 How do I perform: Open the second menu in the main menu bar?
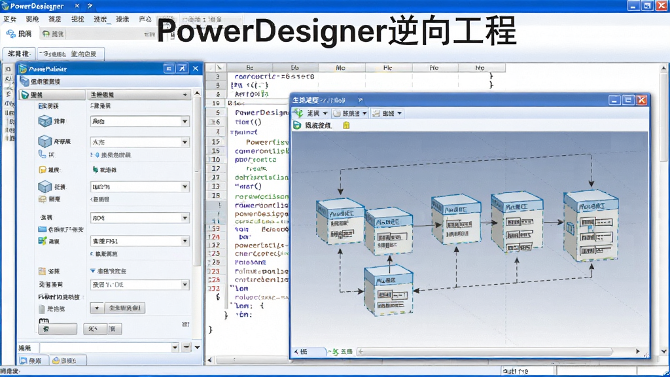pyautogui.click(x=33, y=19)
